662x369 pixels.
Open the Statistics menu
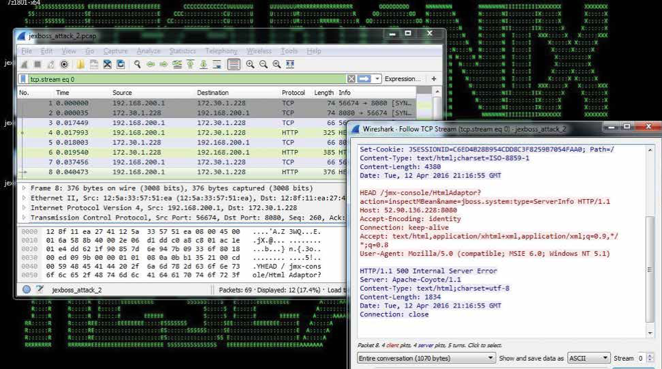click(x=182, y=51)
